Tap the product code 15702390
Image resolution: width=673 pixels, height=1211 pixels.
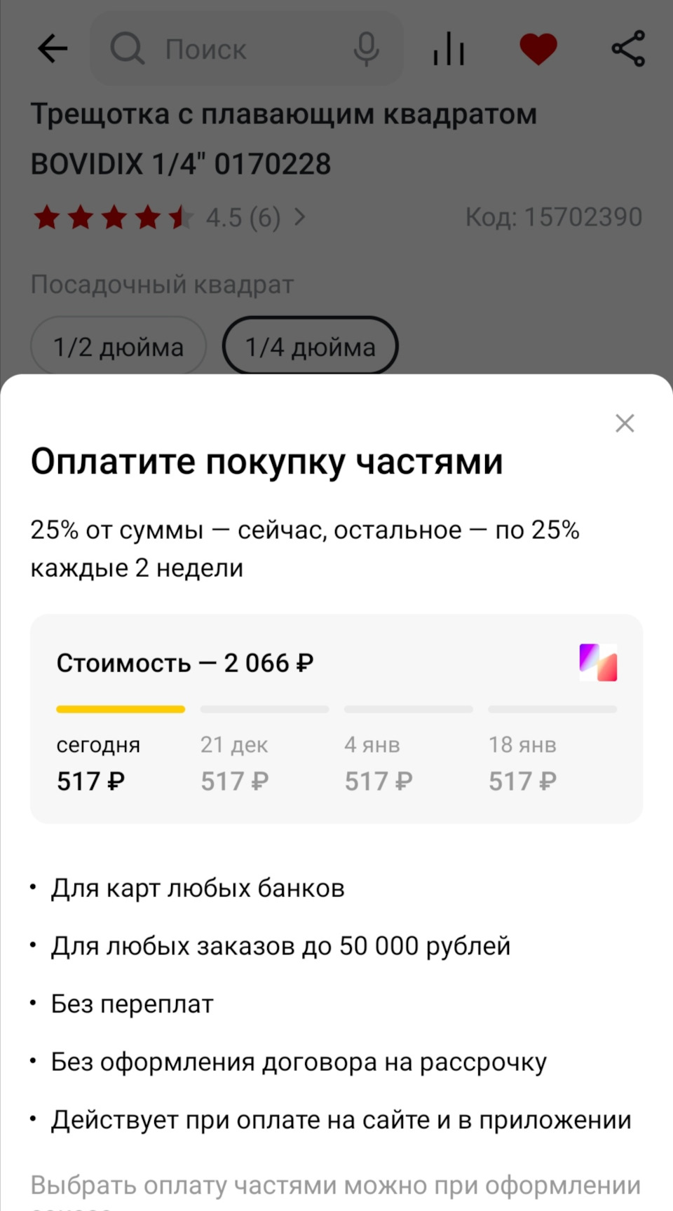(554, 217)
